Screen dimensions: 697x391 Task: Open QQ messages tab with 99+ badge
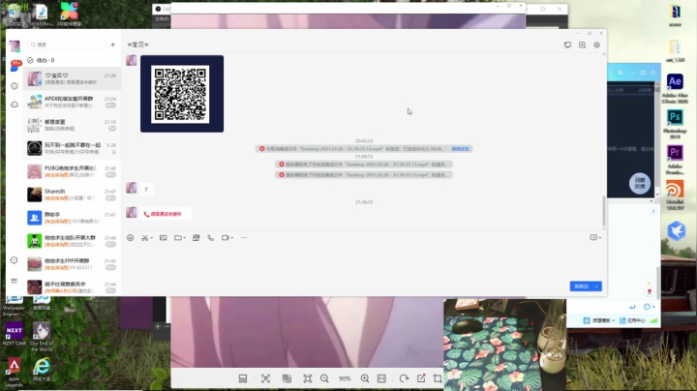point(15,66)
